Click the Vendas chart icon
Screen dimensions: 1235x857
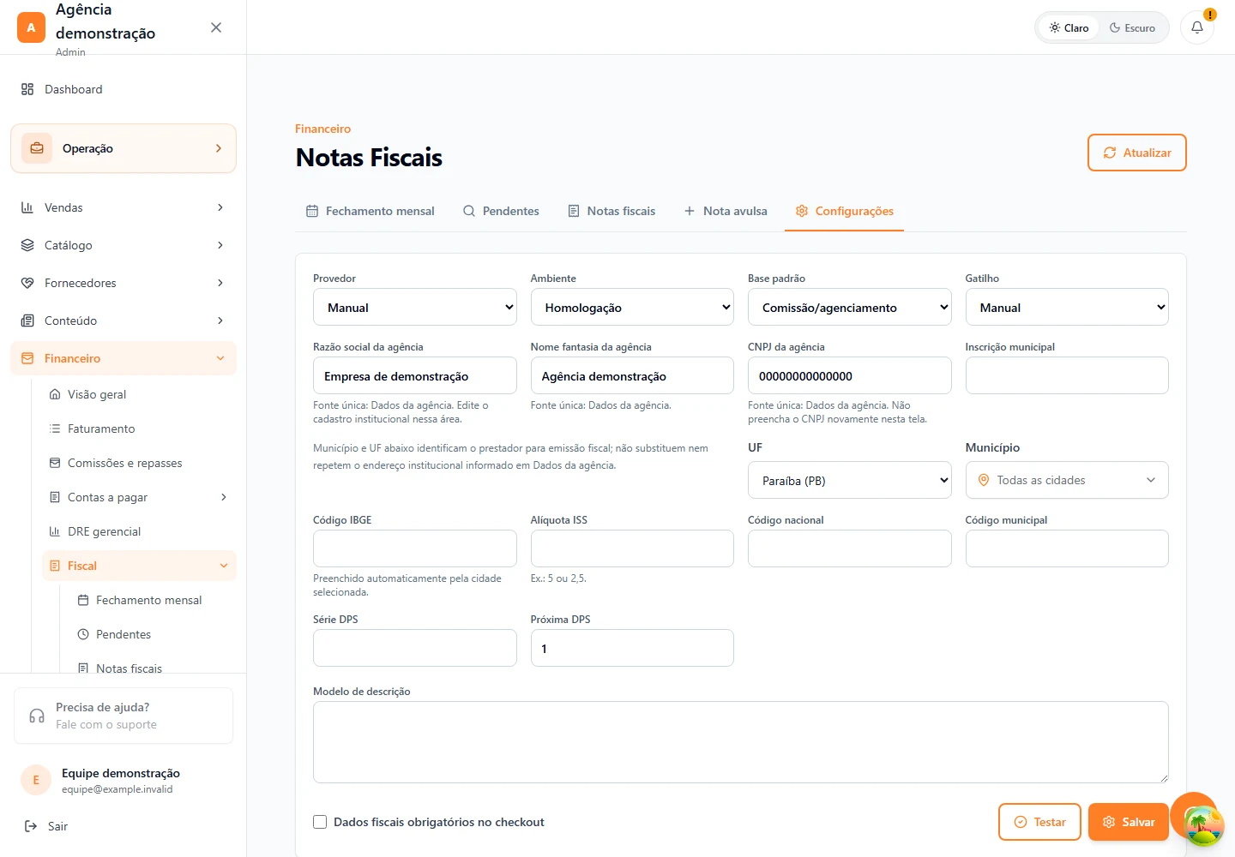[27, 207]
